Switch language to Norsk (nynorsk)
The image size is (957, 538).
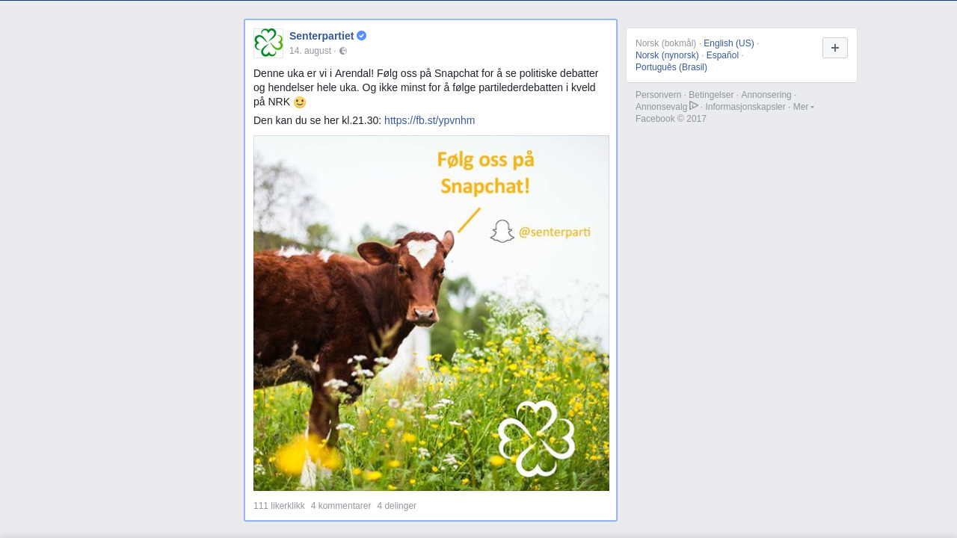point(667,55)
